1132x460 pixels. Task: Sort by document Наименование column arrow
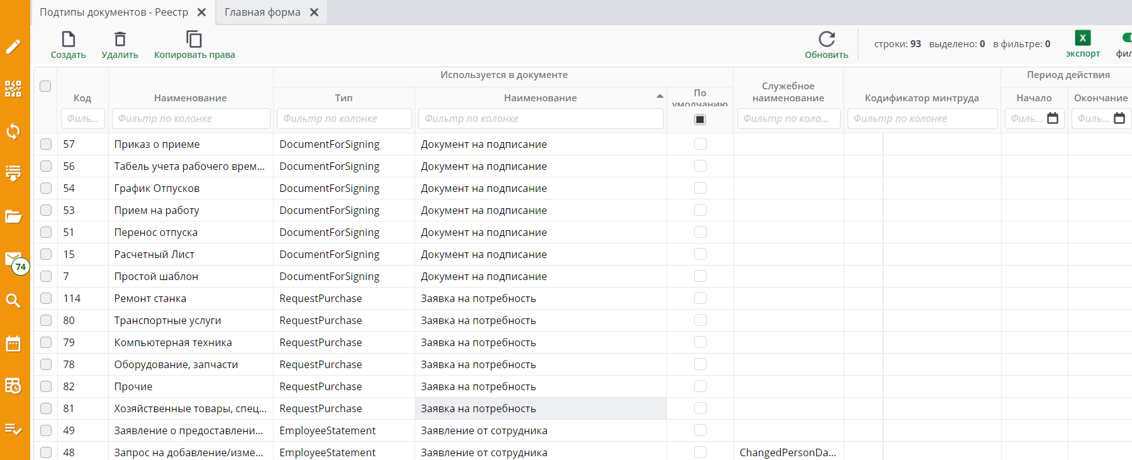point(659,96)
